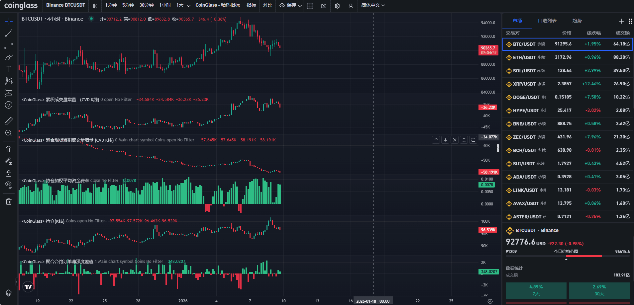Select the text annotation tool
Viewport: 634px width, 305px height.
tap(9, 69)
